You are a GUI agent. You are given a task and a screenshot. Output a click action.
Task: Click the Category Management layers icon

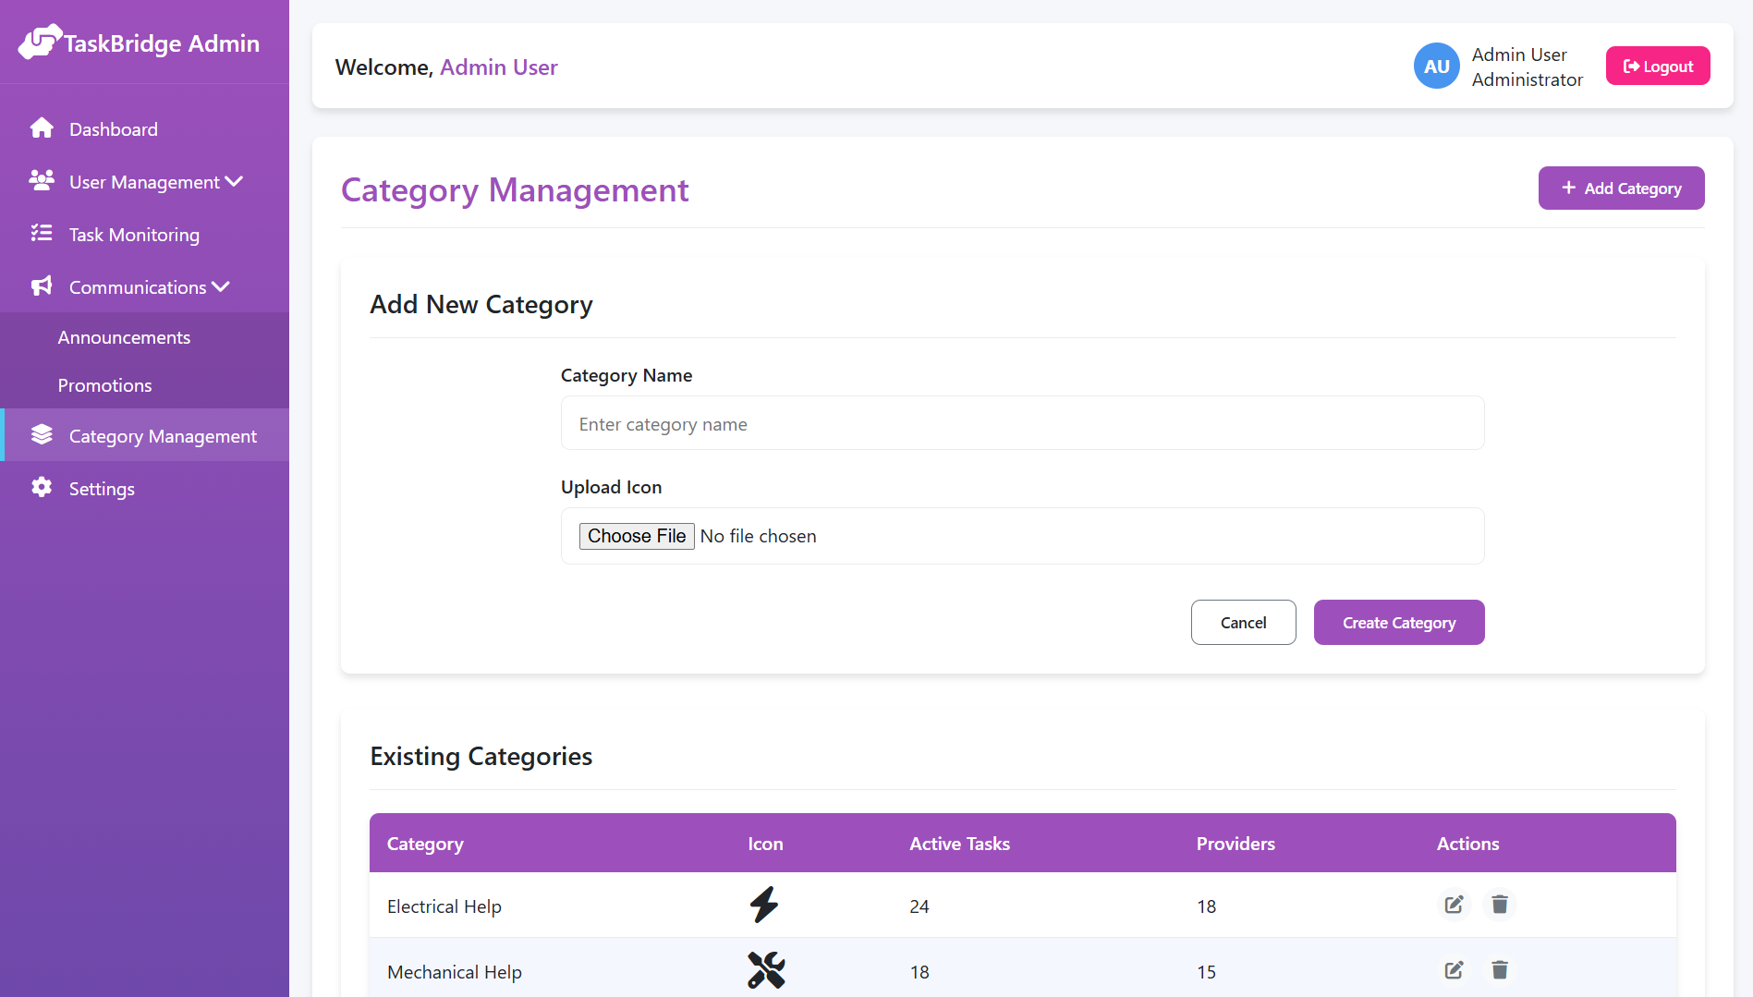click(x=42, y=434)
